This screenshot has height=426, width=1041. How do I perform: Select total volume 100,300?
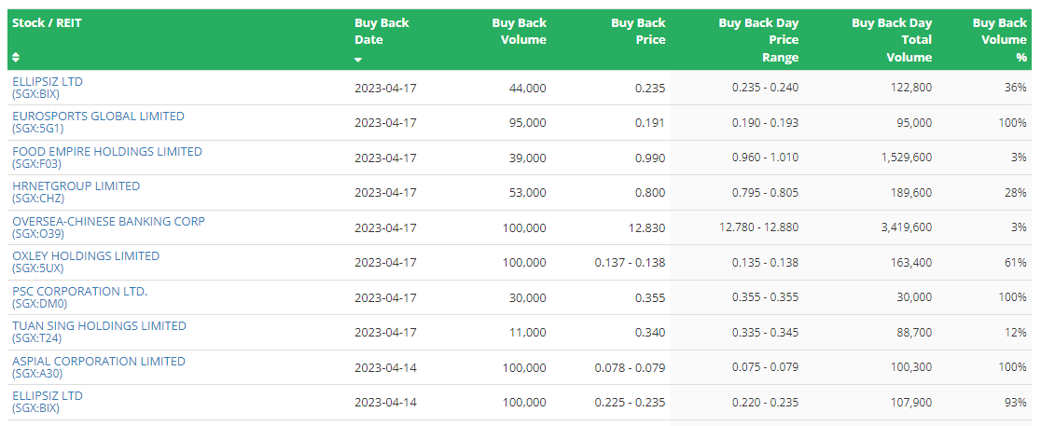tap(911, 367)
